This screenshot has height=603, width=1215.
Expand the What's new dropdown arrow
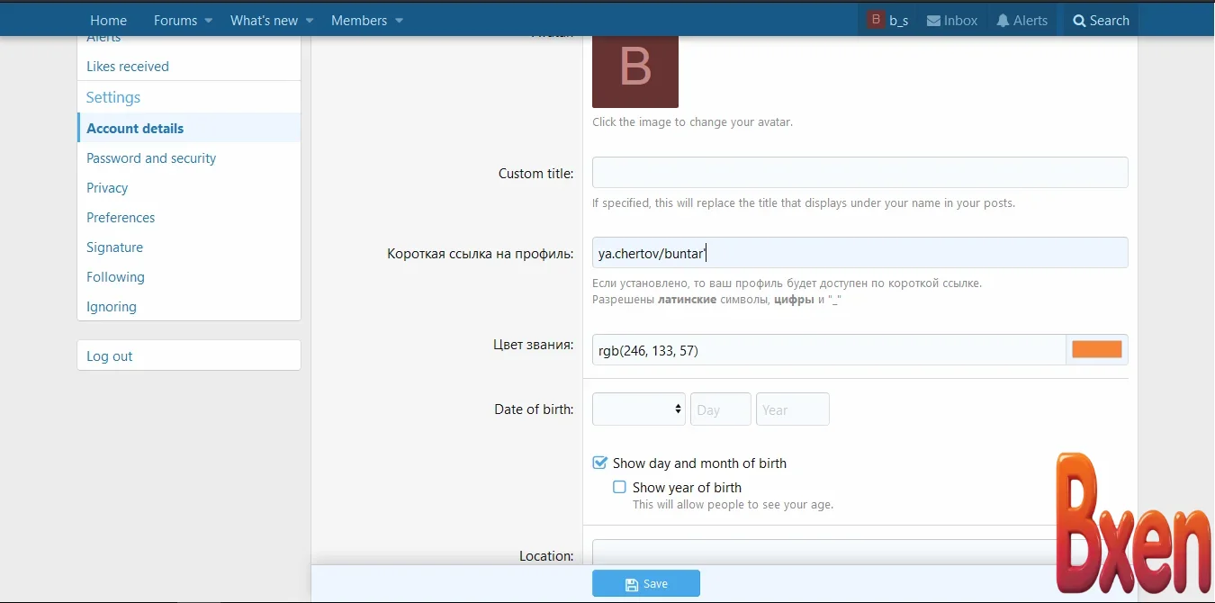(x=309, y=21)
